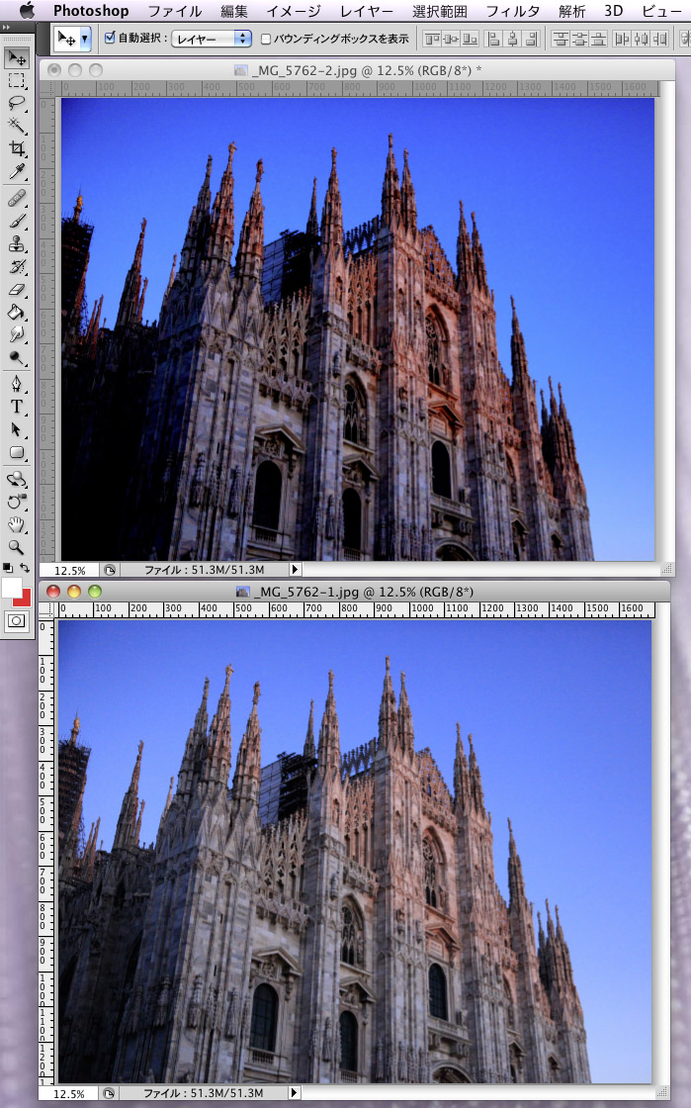Viewport: 691px width, 1108px height.
Task: Select the Magic Wand tool
Action: tap(17, 126)
